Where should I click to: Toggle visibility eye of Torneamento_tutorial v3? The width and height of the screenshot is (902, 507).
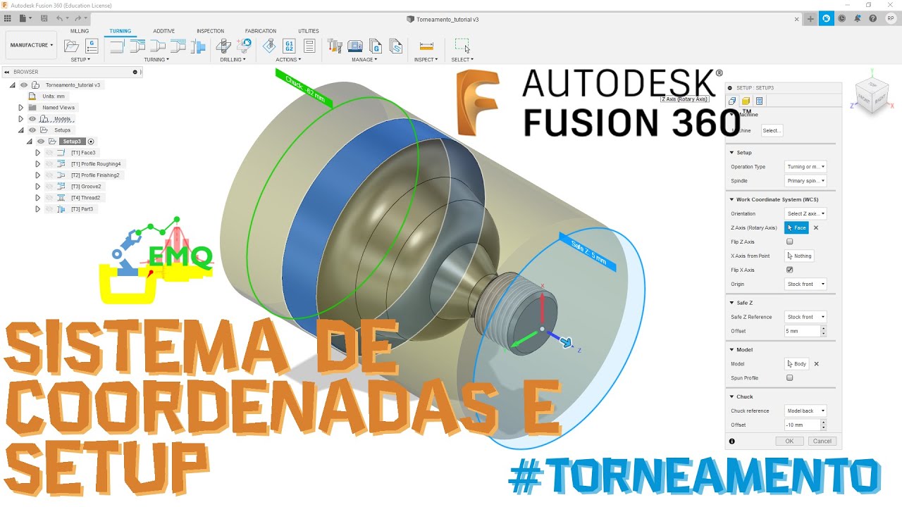24,84
